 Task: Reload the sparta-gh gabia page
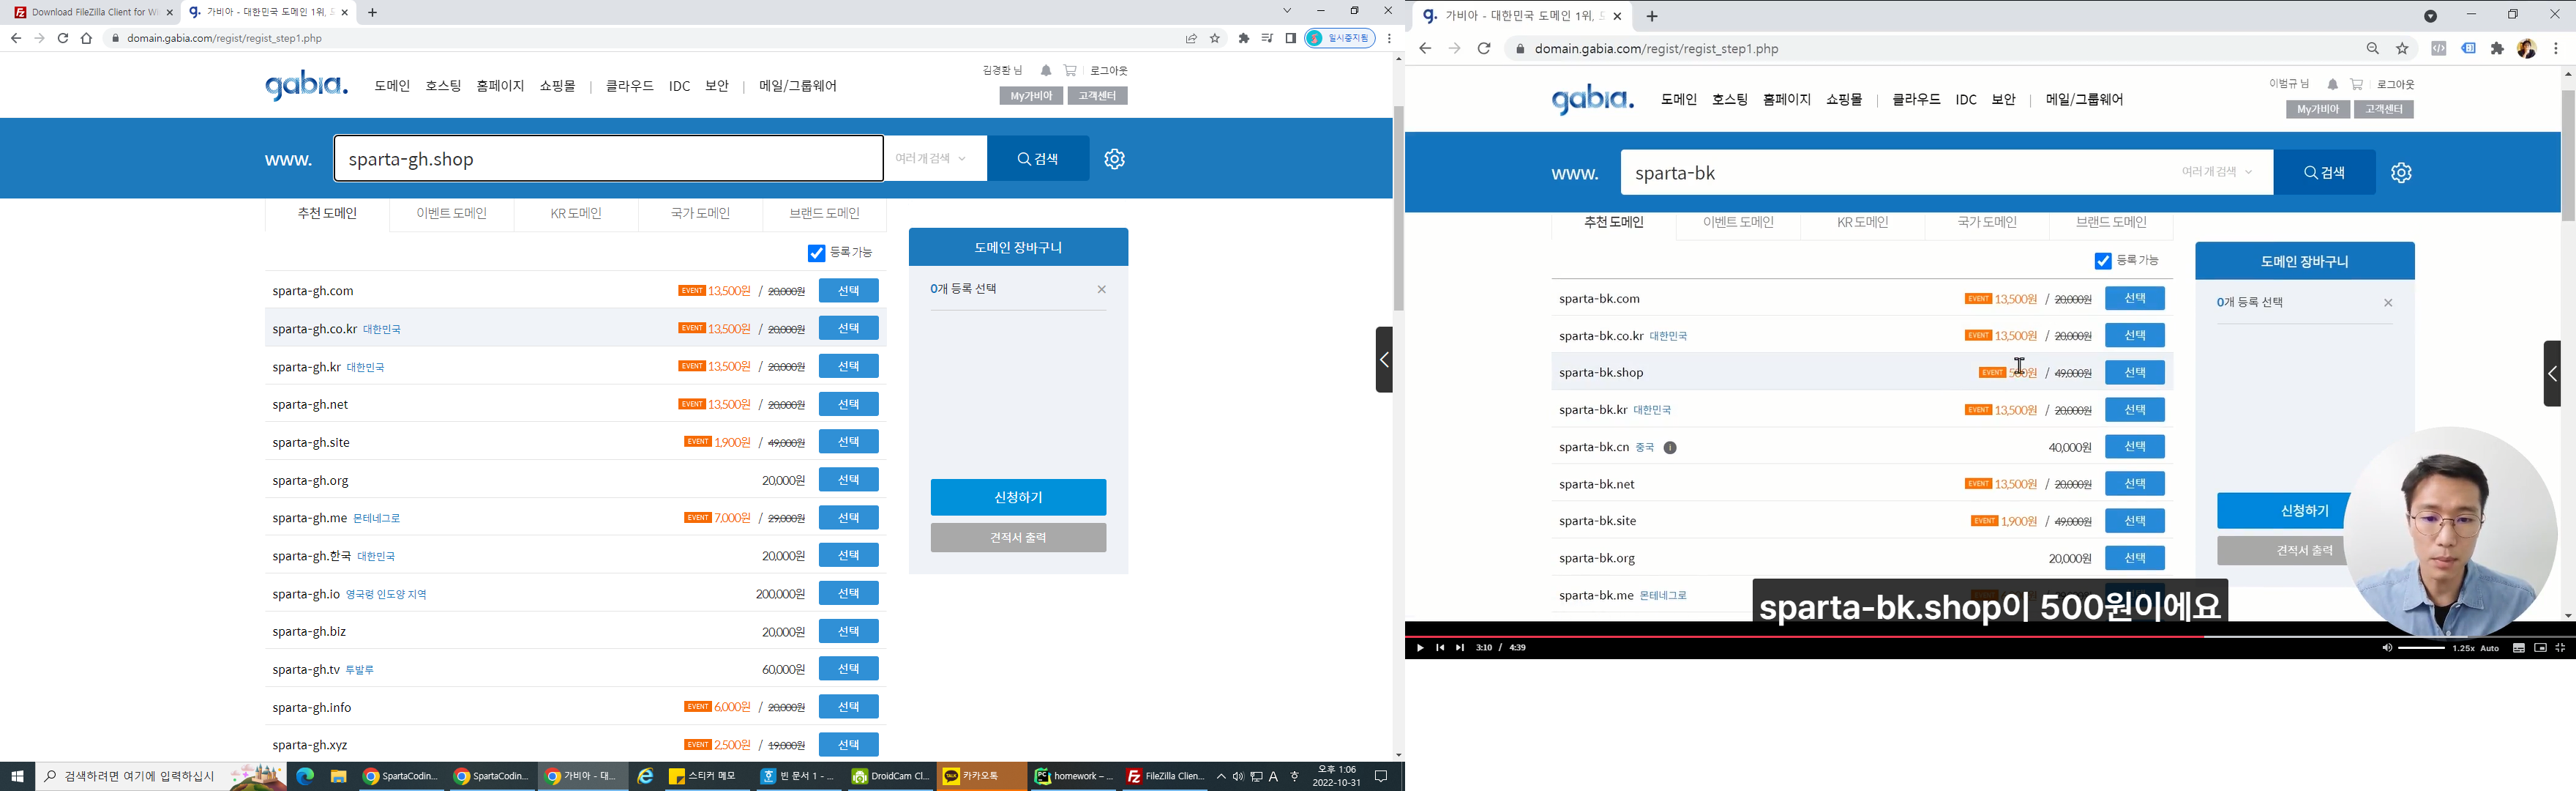coord(63,38)
